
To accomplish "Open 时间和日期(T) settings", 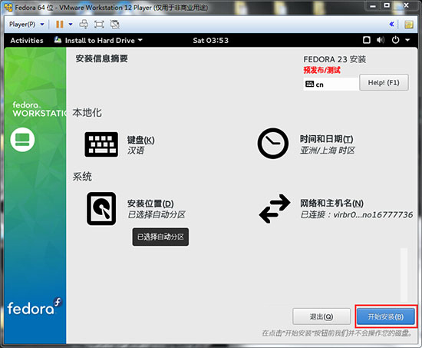I will pyautogui.click(x=326, y=139).
